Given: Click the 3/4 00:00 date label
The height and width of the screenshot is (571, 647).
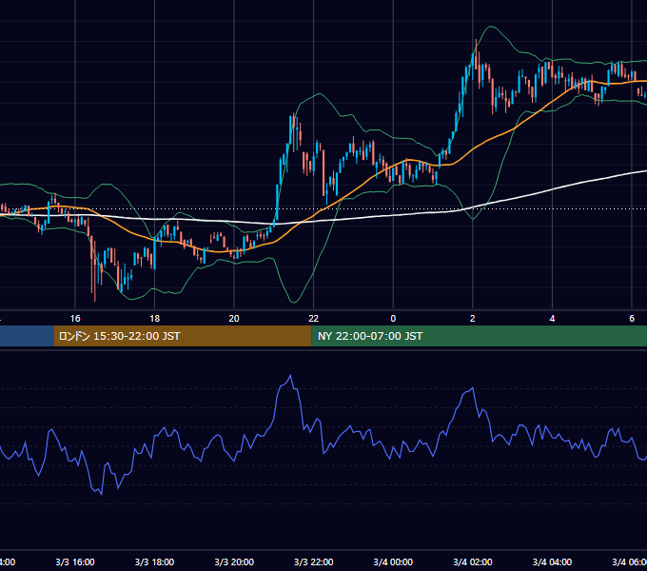Looking at the screenshot, I should pyautogui.click(x=393, y=561).
